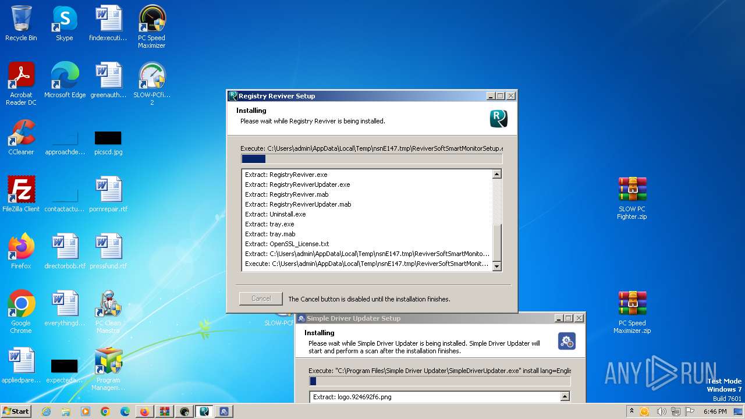Image resolution: width=745 pixels, height=419 pixels.
Task: Open network status tray icon
Action: tap(675, 411)
